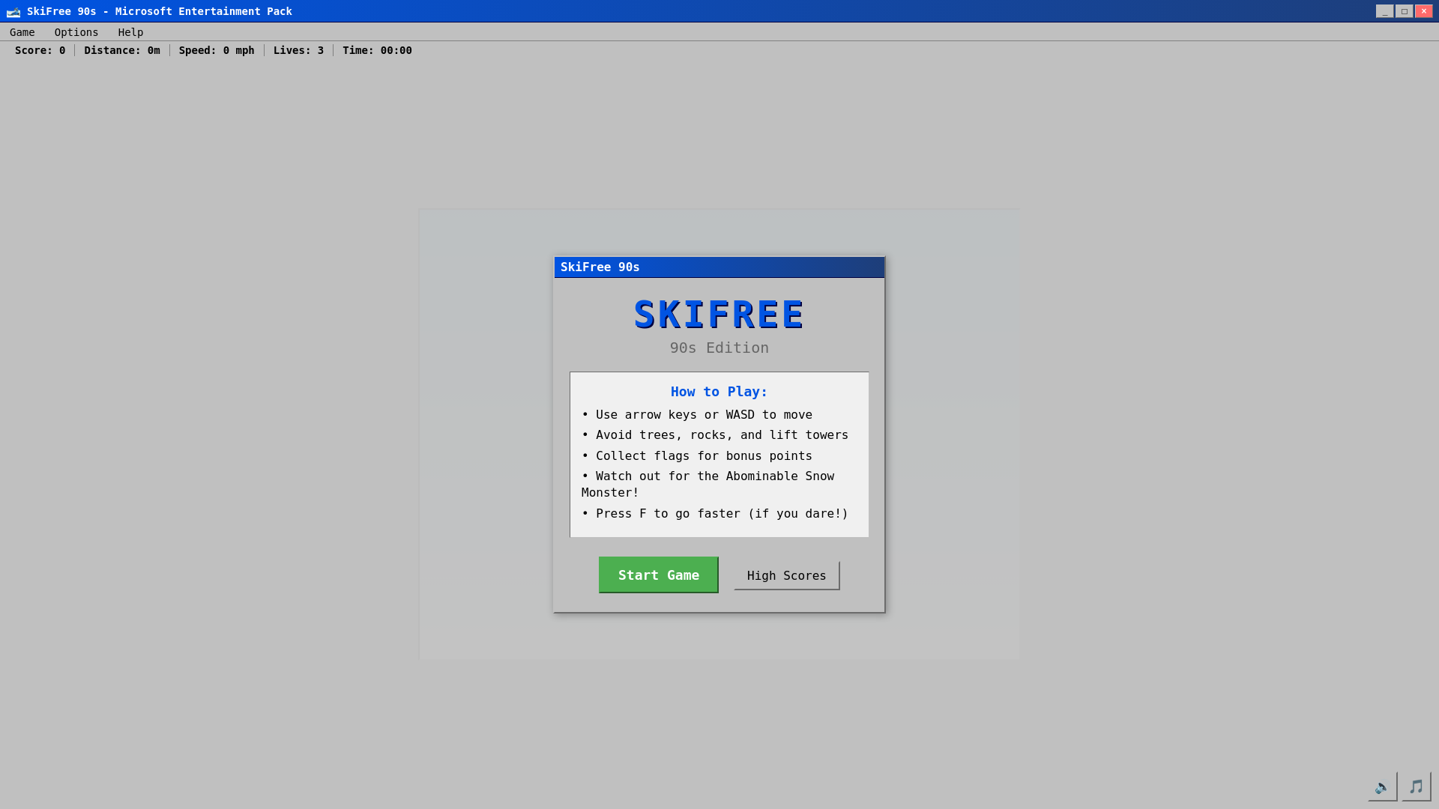View the High Scores

tap(787, 575)
